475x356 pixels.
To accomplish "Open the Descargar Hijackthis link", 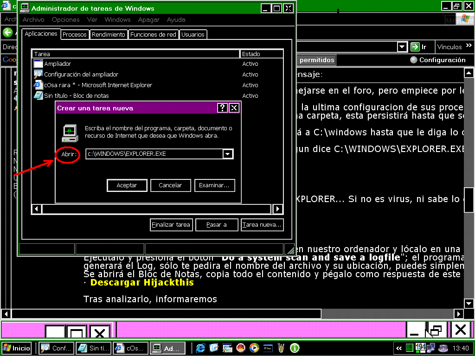I will (x=142, y=282).
